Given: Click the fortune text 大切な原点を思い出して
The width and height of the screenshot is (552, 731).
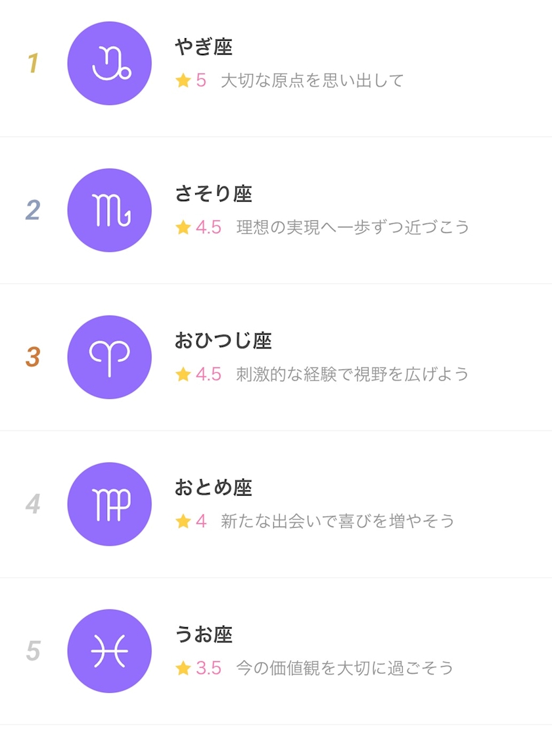Looking at the screenshot, I should tap(311, 81).
